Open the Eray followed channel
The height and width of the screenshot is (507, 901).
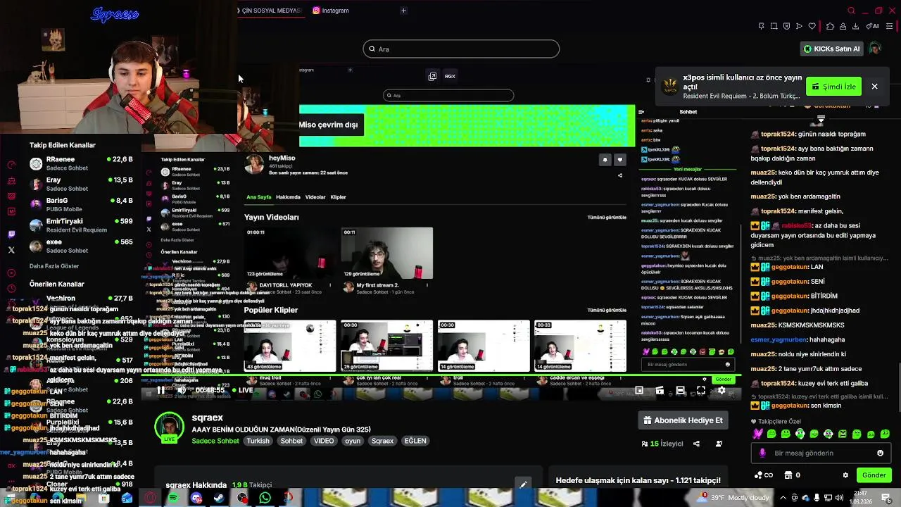[x=81, y=184]
